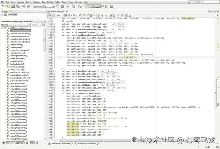Image resolution: width=220 pixels, height=149 pixels.
Task: Select populateQuadrantFour() in Navigator
Action: click(19, 72)
